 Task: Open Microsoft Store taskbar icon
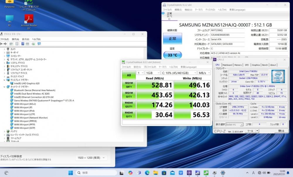point(164,173)
